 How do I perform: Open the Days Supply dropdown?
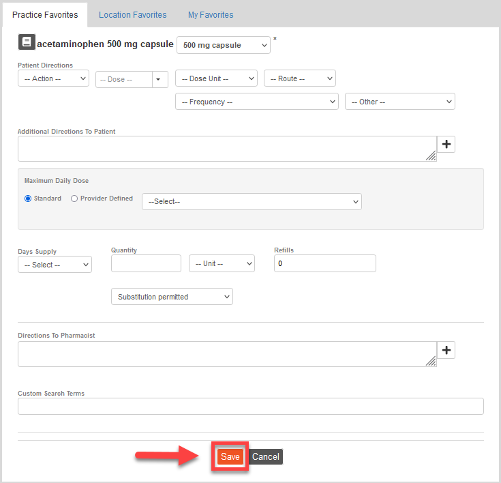[55, 265]
